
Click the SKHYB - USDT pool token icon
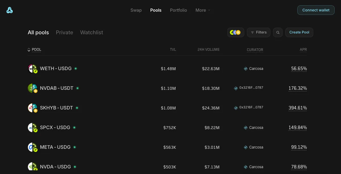click(33, 108)
